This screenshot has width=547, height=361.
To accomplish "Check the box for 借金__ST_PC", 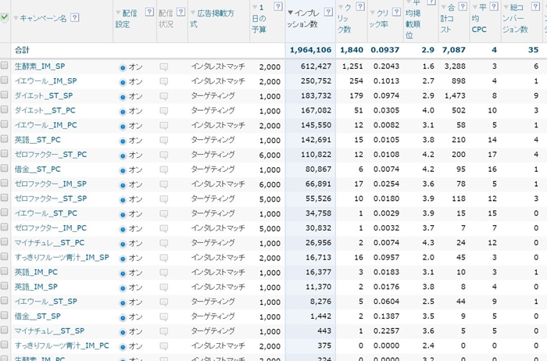I will [x=4, y=168].
